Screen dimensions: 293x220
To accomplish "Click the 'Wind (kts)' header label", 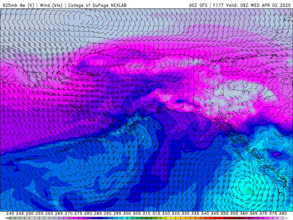I will point(51,5).
